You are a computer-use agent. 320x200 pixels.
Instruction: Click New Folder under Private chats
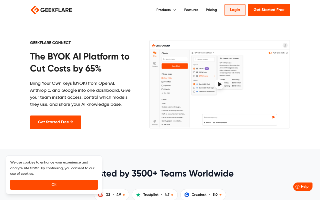click(x=167, y=78)
